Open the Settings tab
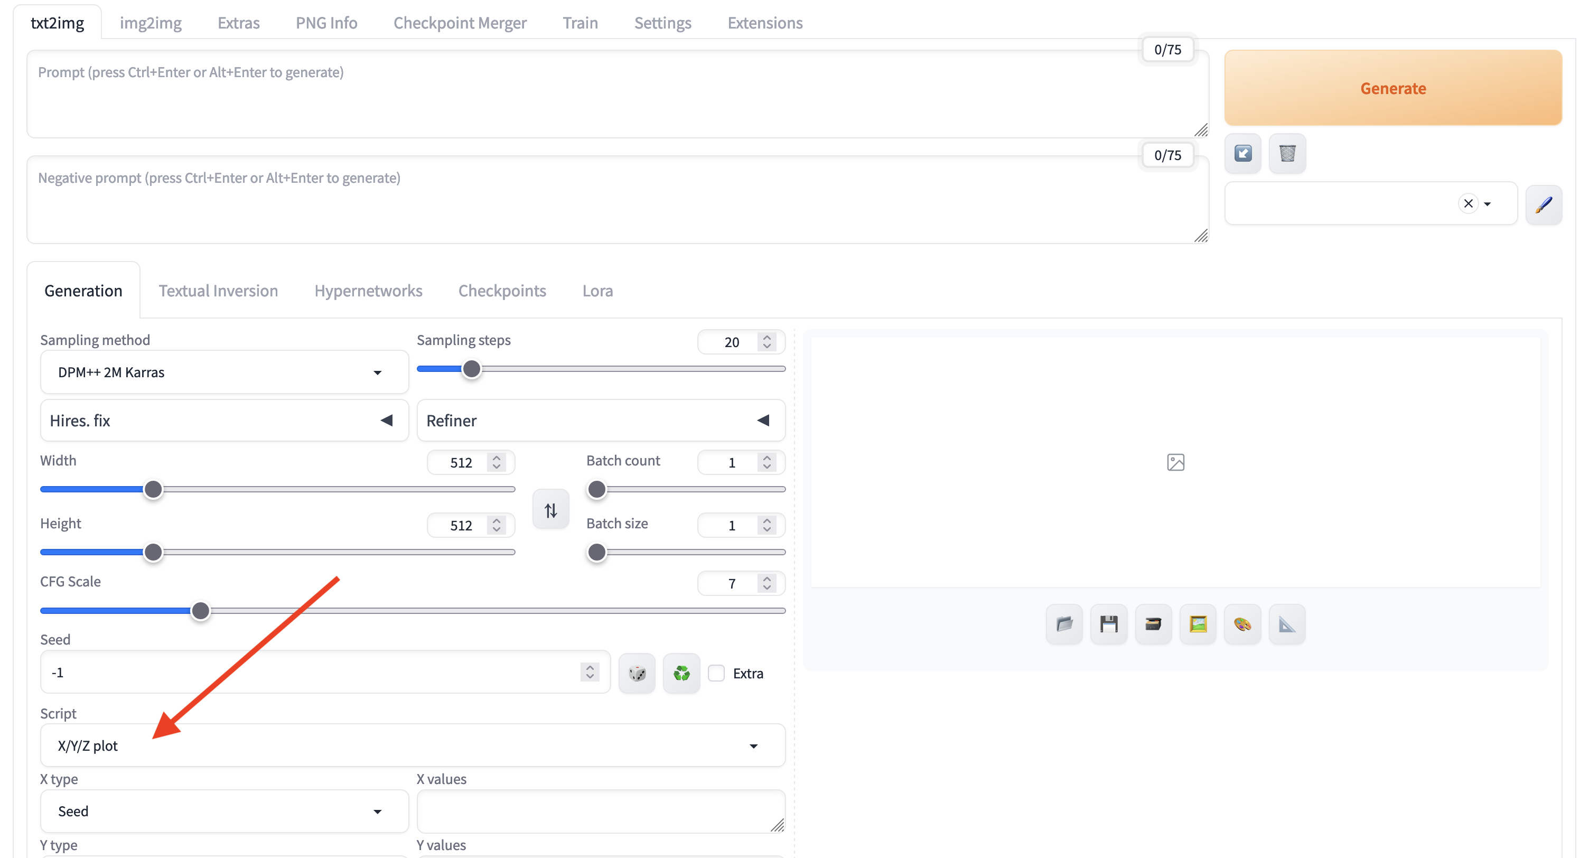The height and width of the screenshot is (858, 1589). pos(662,23)
